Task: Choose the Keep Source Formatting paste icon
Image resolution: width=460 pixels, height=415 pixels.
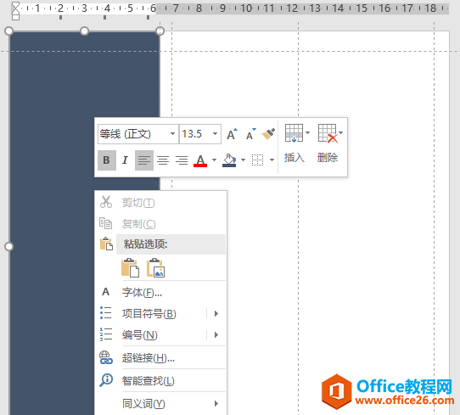Action: point(130,267)
